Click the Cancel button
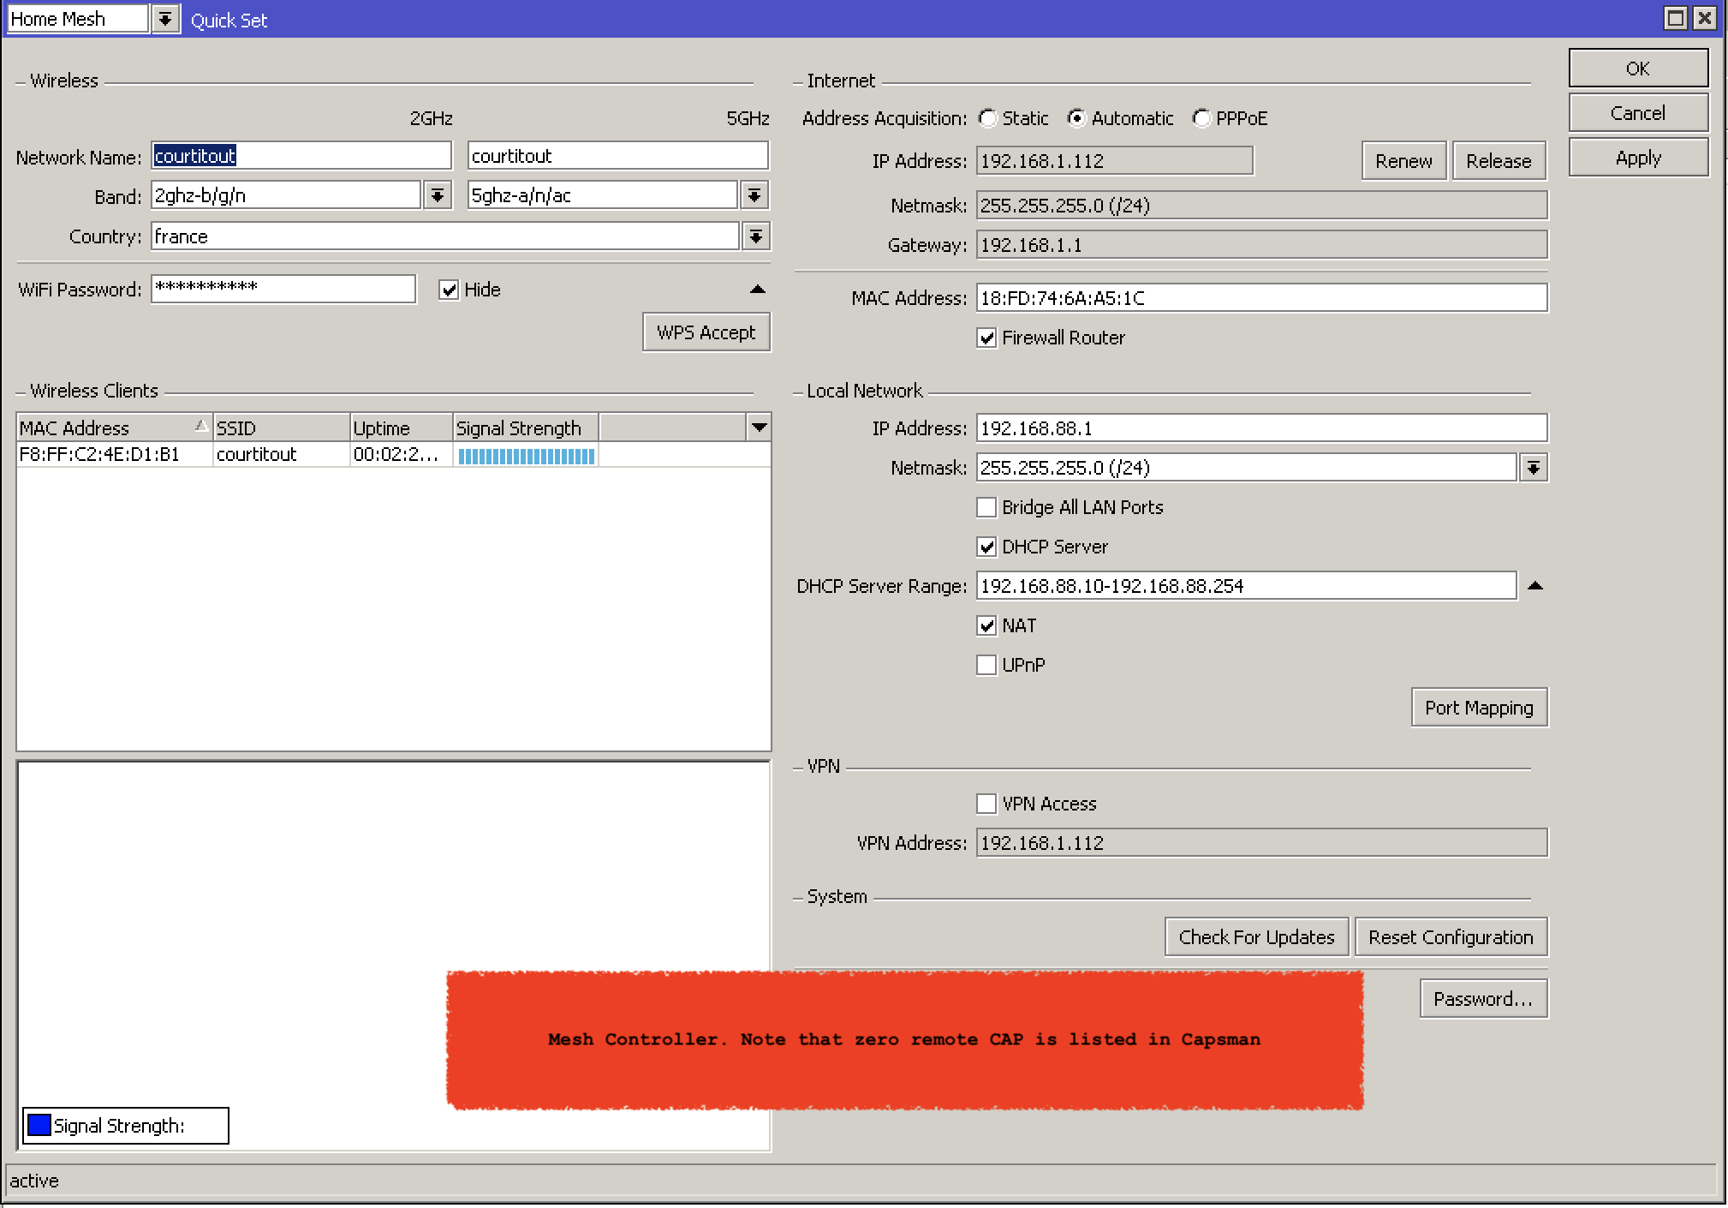This screenshot has width=1728, height=1208. click(x=1638, y=113)
